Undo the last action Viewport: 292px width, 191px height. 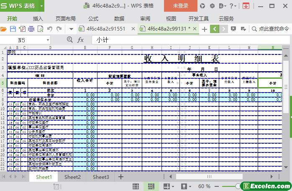coord(49,29)
